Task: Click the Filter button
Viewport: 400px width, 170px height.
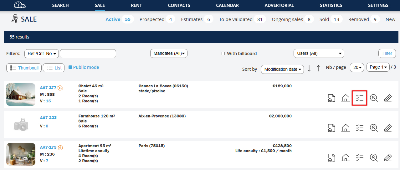Action: click(387, 54)
